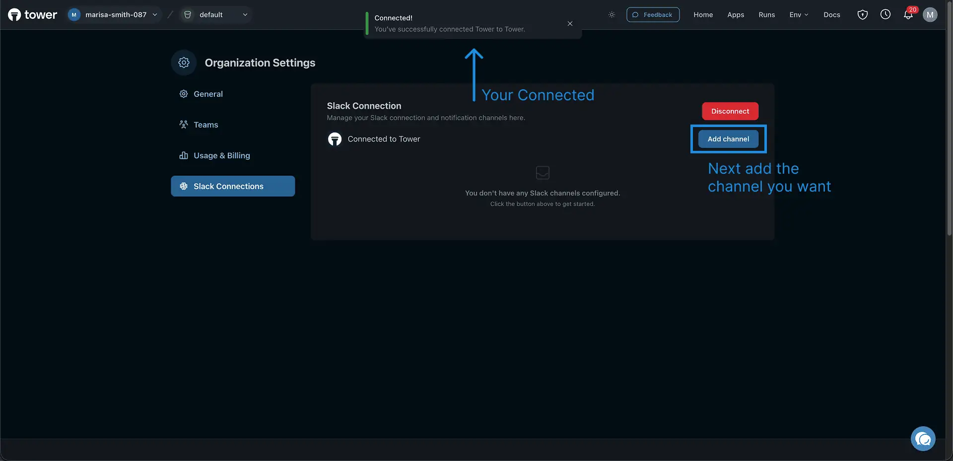The image size is (953, 461).
Task: Open the chat support bubble
Action: [923, 439]
